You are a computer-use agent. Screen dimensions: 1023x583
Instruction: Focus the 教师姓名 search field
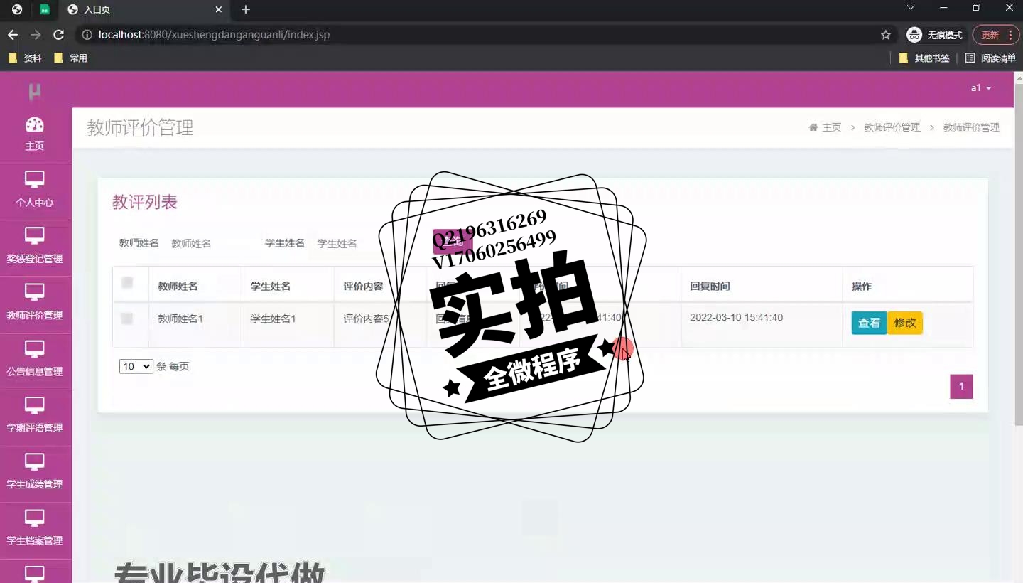click(210, 243)
